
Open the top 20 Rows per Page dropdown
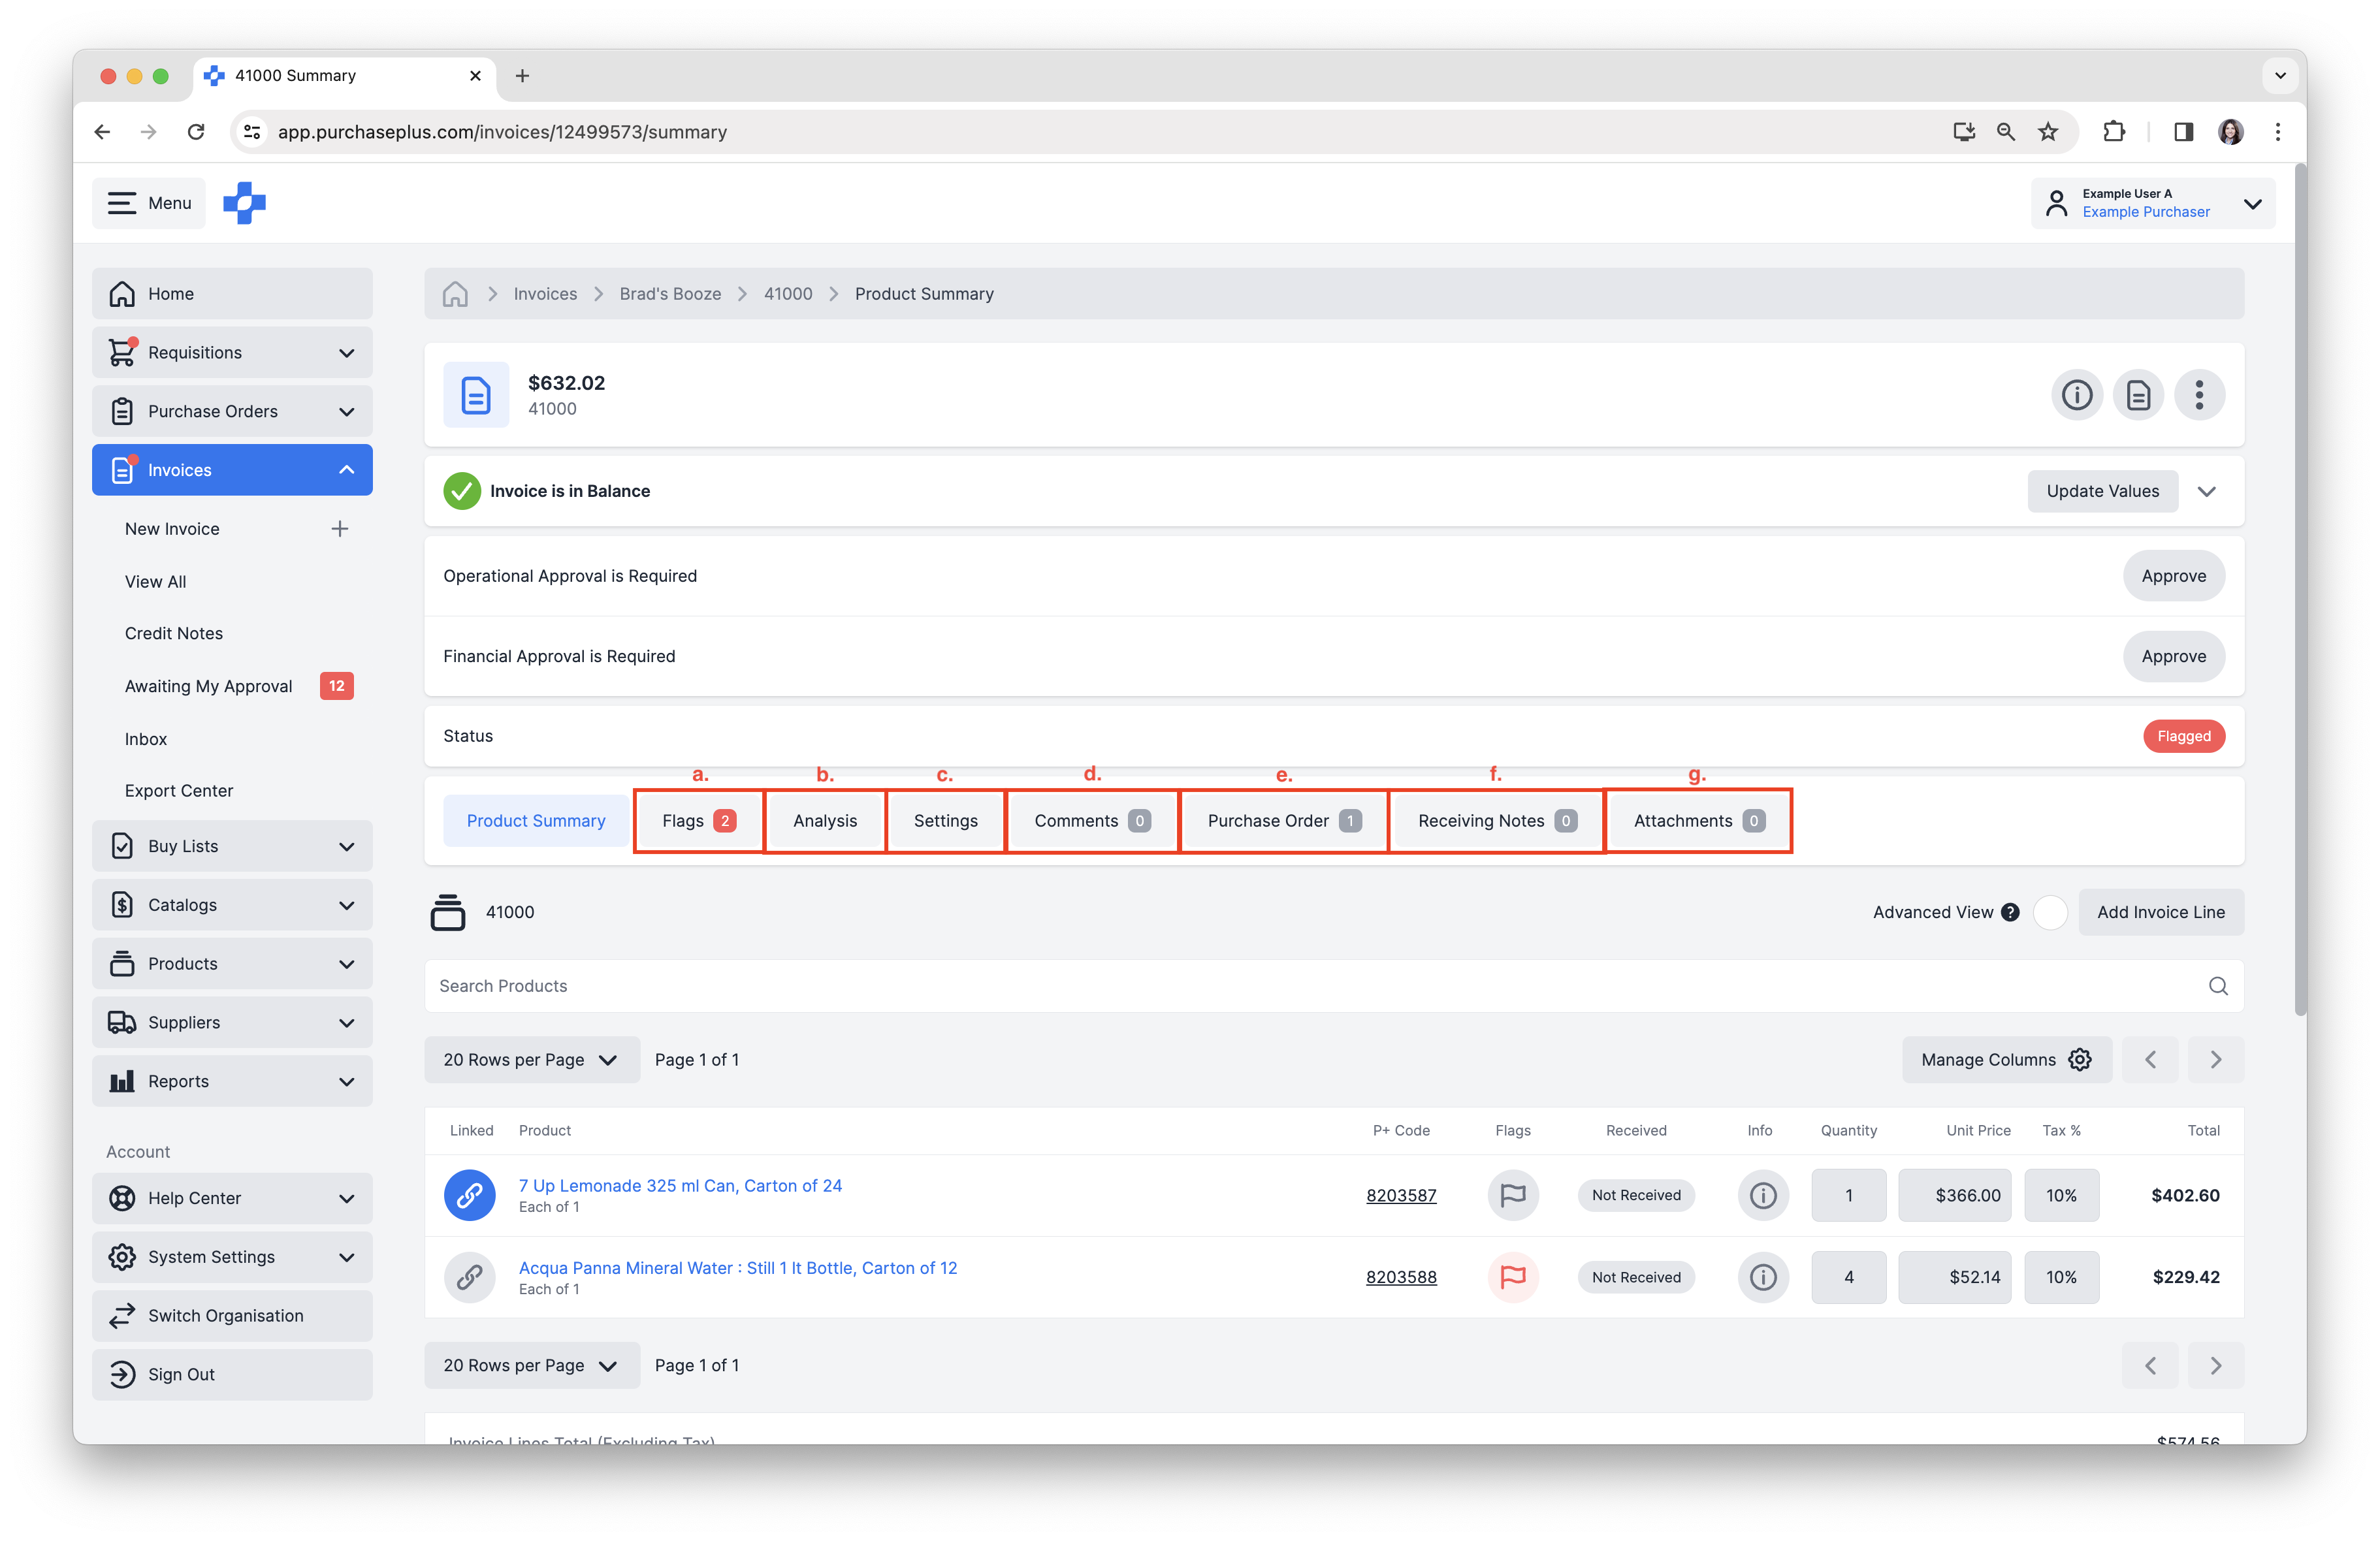click(532, 1060)
